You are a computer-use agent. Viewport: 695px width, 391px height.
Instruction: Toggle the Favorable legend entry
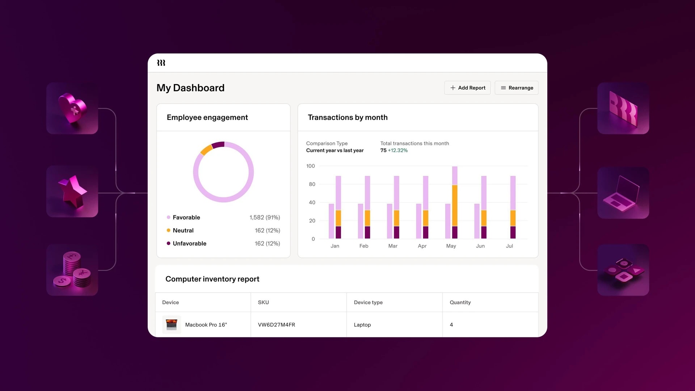click(186, 218)
